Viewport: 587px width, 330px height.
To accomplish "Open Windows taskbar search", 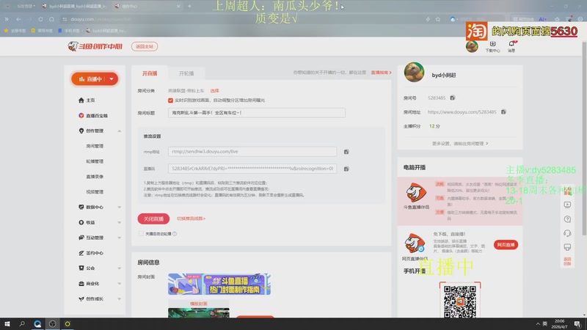I will click(22, 323).
